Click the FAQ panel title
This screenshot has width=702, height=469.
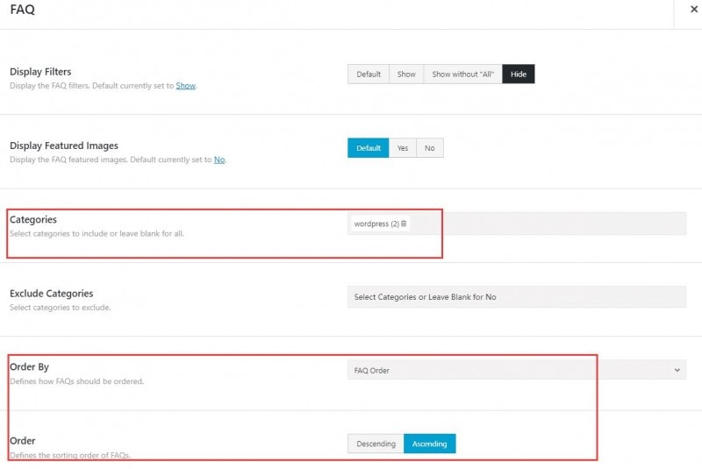coord(22,10)
